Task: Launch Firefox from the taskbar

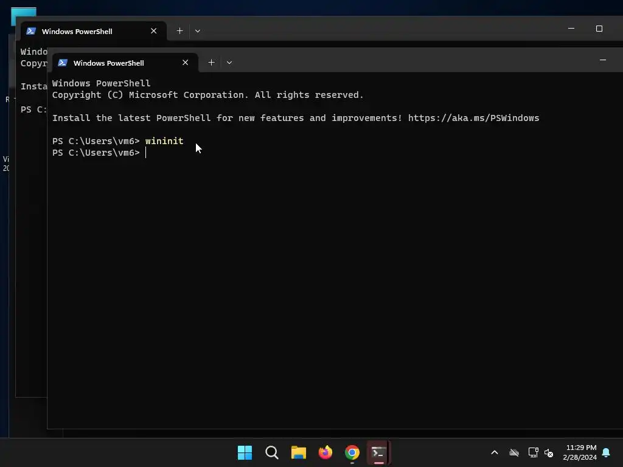Action: (325, 452)
